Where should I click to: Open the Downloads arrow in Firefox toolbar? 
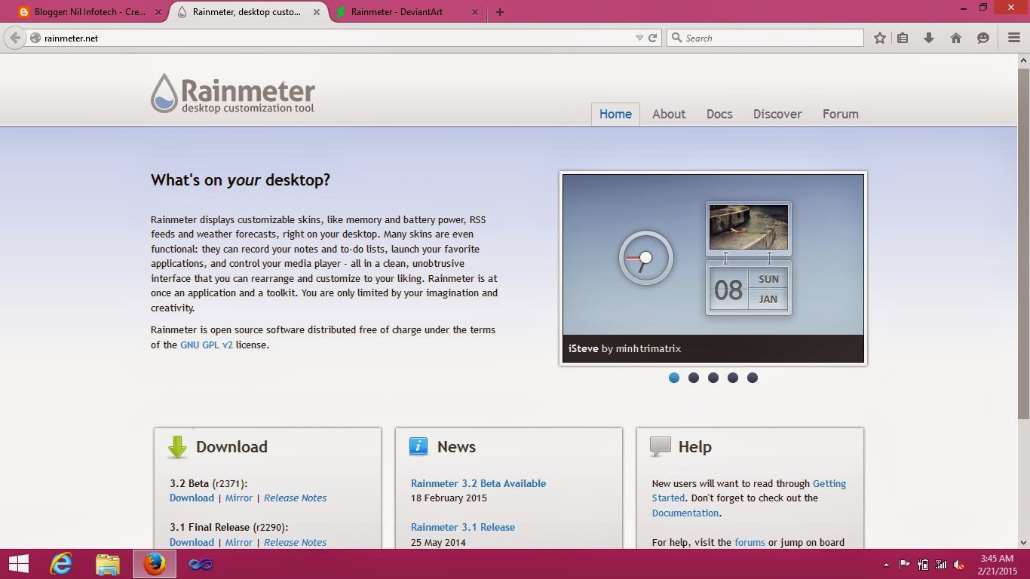coord(929,37)
